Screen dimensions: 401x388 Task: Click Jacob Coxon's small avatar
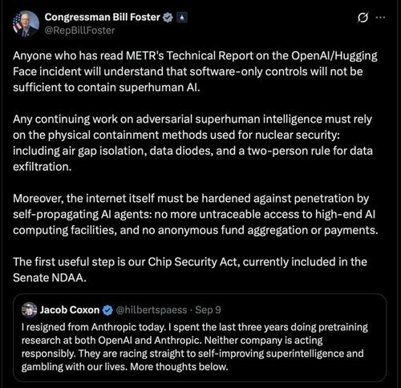pyautogui.click(x=29, y=309)
